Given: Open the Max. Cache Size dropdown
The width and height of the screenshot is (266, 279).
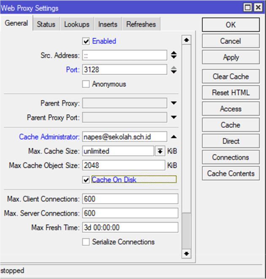Looking at the screenshot, I should coord(160,151).
